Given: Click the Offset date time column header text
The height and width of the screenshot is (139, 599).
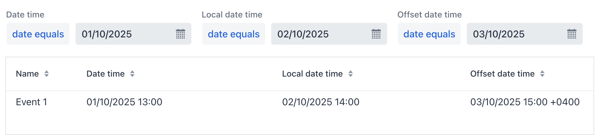Looking at the screenshot, I should [502, 74].
